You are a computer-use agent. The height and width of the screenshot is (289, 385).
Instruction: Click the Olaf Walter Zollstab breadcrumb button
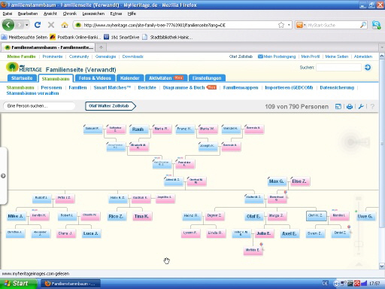click(x=111, y=106)
